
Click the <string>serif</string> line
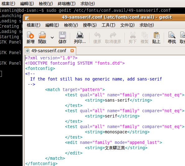click(x=112, y=116)
